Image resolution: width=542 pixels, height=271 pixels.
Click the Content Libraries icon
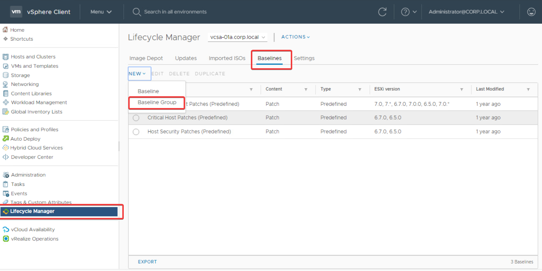click(x=6, y=93)
